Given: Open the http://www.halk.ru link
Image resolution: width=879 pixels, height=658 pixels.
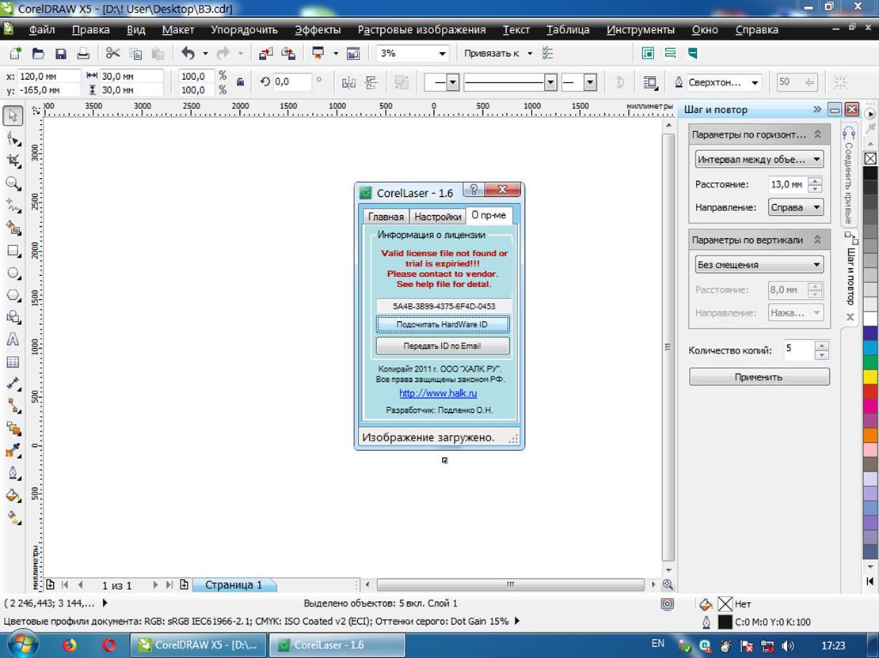Looking at the screenshot, I should [x=438, y=393].
